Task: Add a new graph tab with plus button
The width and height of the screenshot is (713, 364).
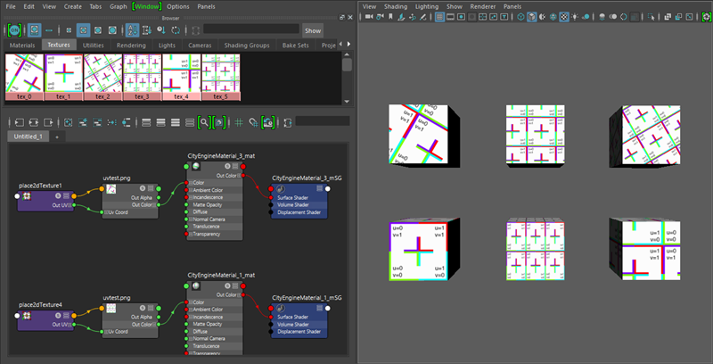Action: [x=56, y=136]
